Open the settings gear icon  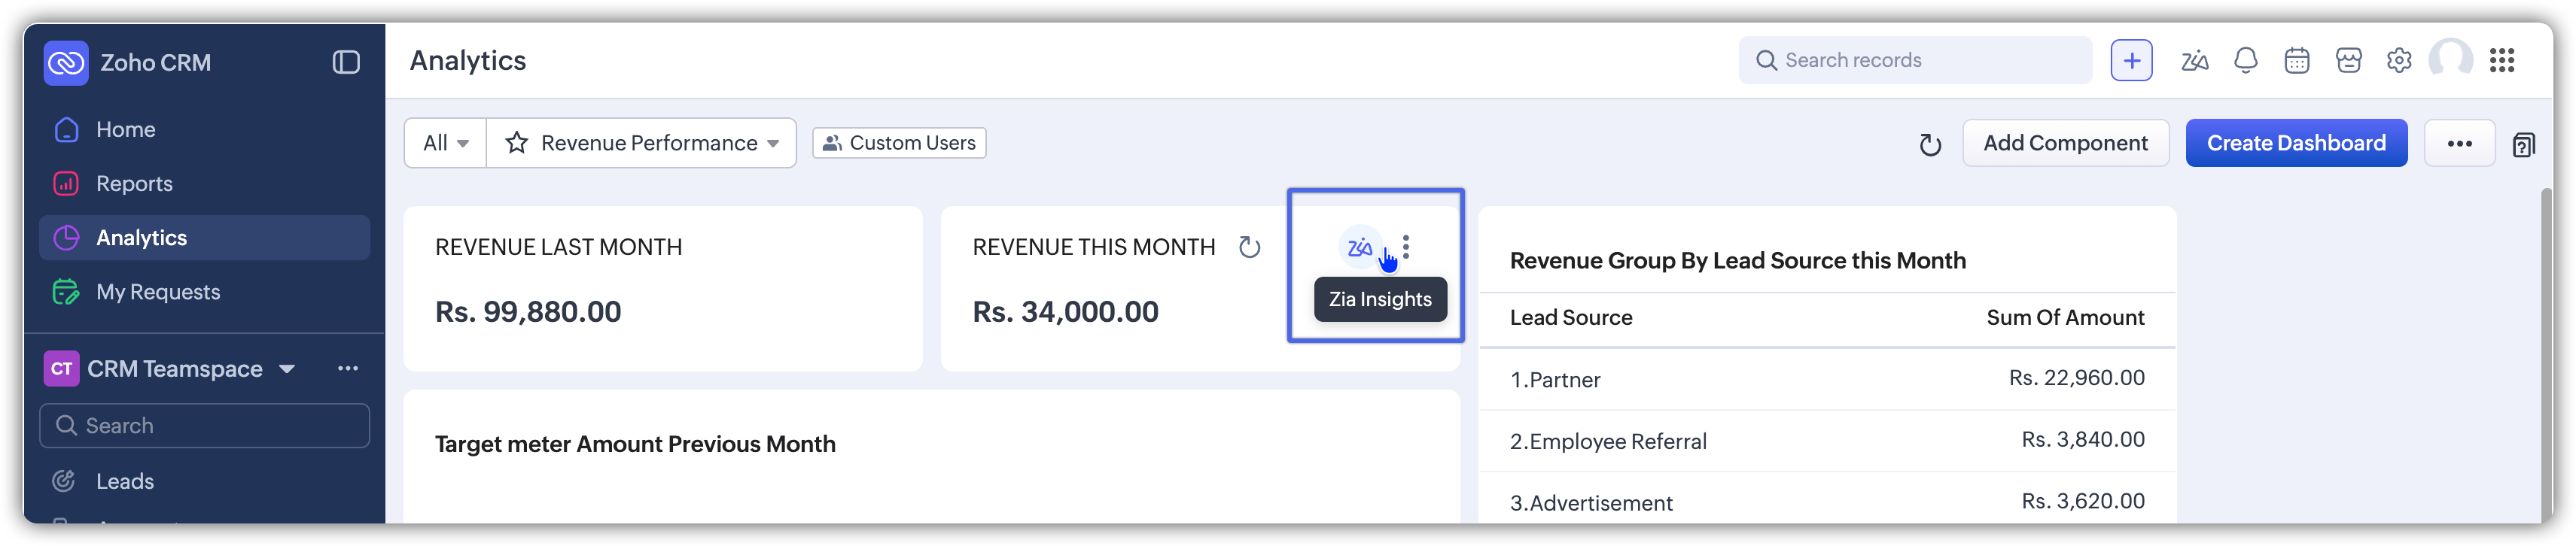(2398, 61)
